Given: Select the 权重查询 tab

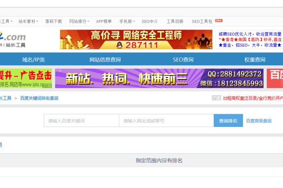Looking at the screenshot, I should click(x=255, y=60).
